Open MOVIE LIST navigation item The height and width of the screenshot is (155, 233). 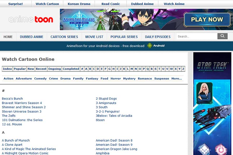(94, 37)
